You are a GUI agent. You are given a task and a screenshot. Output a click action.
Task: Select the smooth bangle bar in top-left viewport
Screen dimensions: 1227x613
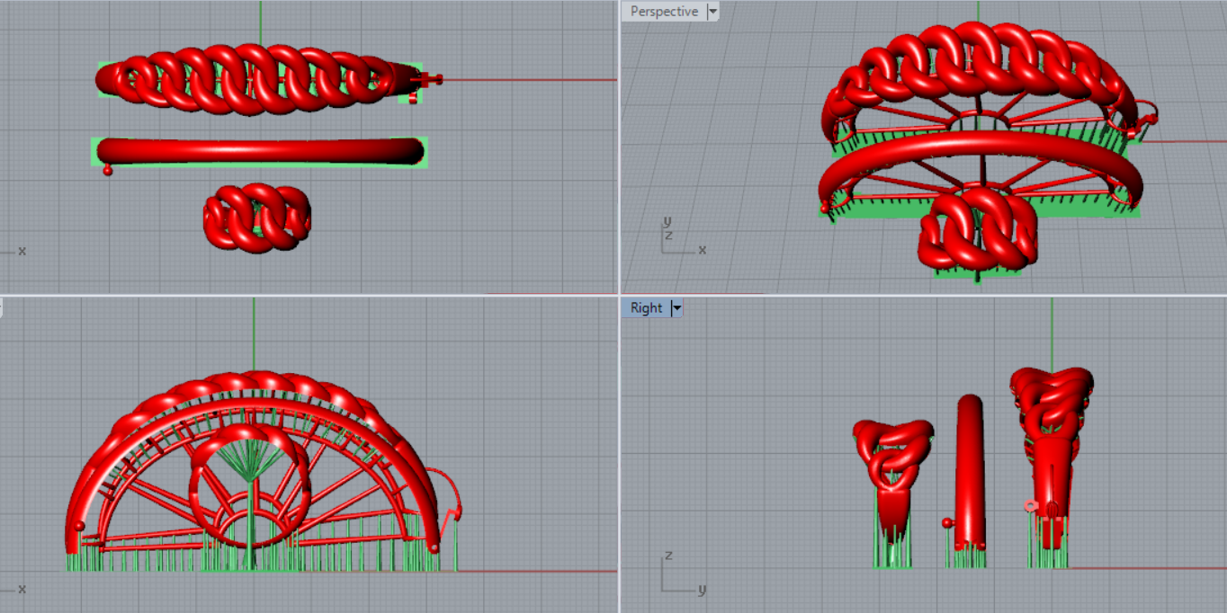259,150
